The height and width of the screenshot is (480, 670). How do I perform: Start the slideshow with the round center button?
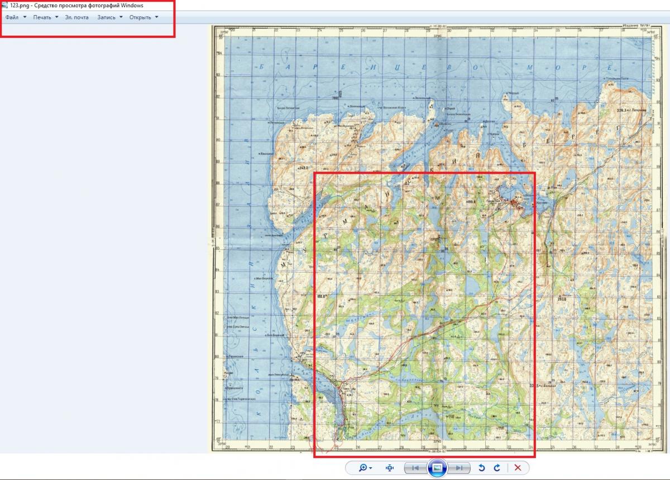click(x=437, y=468)
